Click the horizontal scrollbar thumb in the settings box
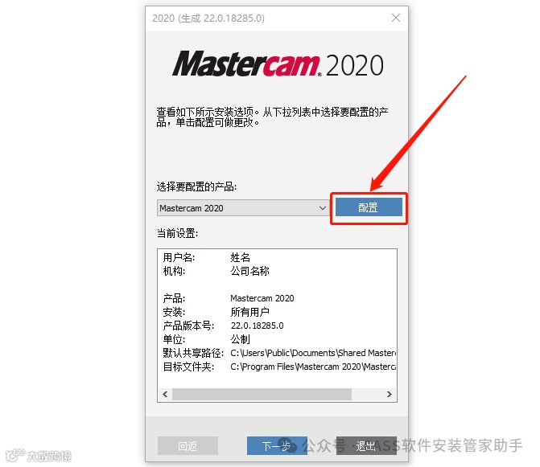The height and width of the screenshot is (467, 540). click(262, 394)
